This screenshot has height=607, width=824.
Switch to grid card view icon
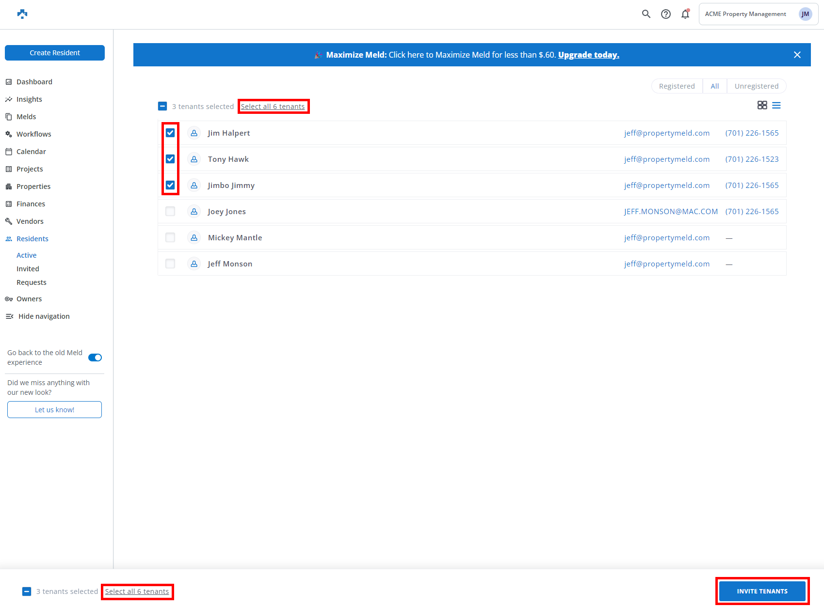coord(762,105)
